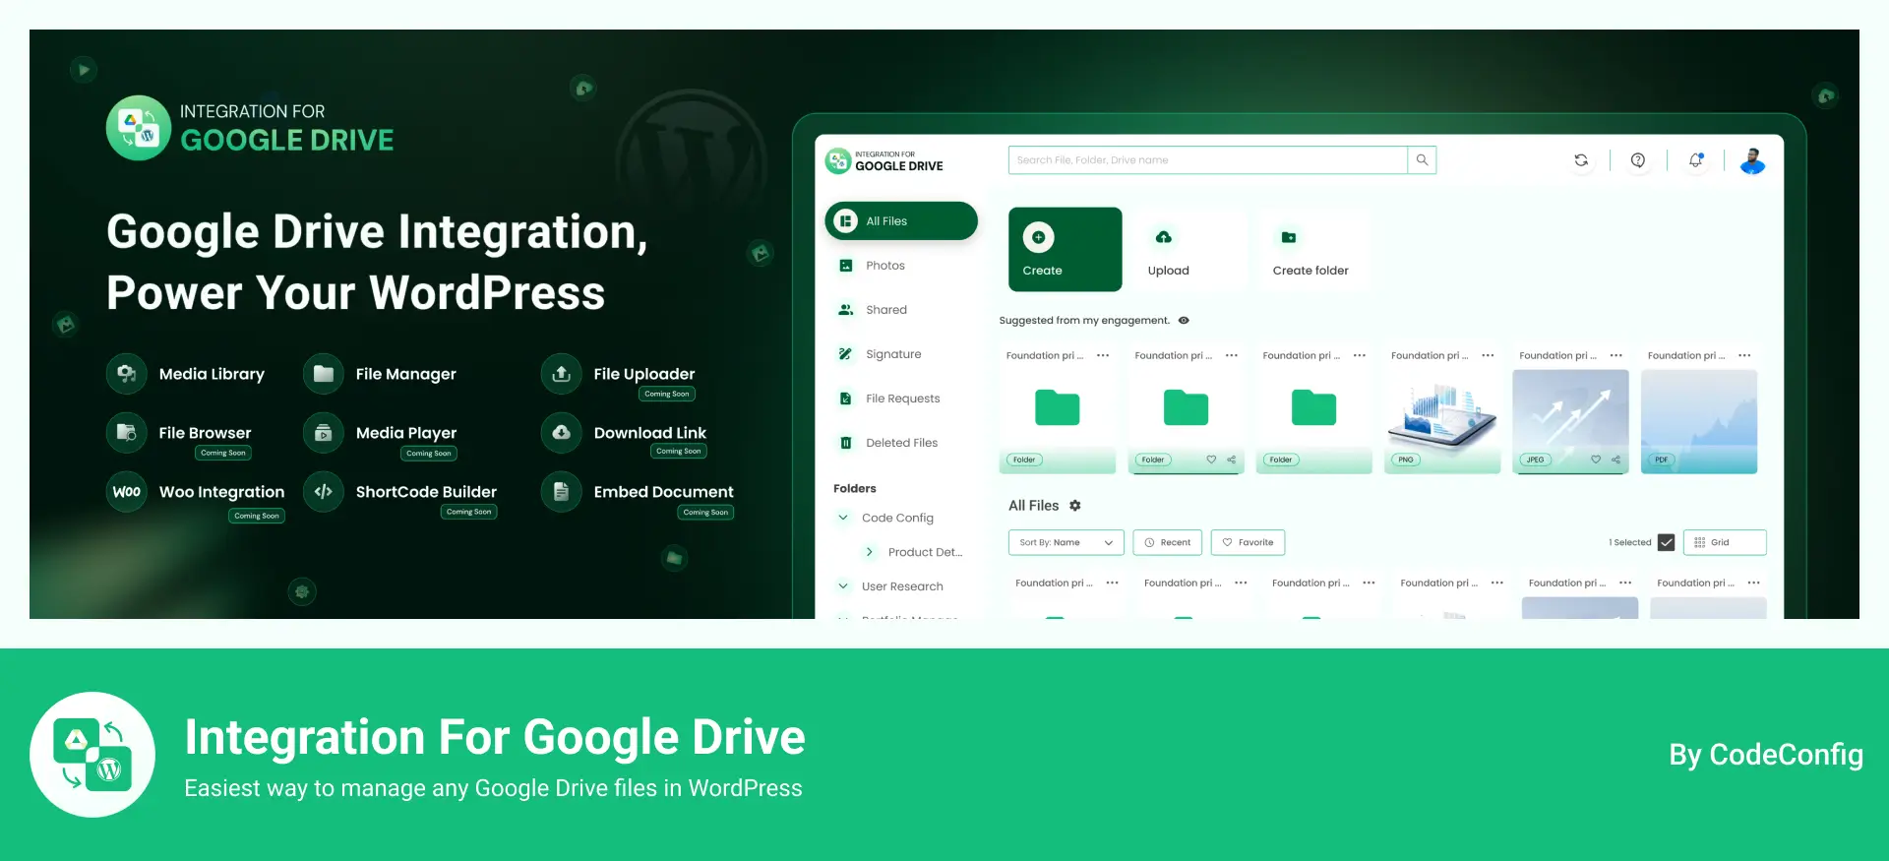Click the heart icon on the JPEG card
1889x861 pixels.
pyautogui.click(x=1596, y=460)
